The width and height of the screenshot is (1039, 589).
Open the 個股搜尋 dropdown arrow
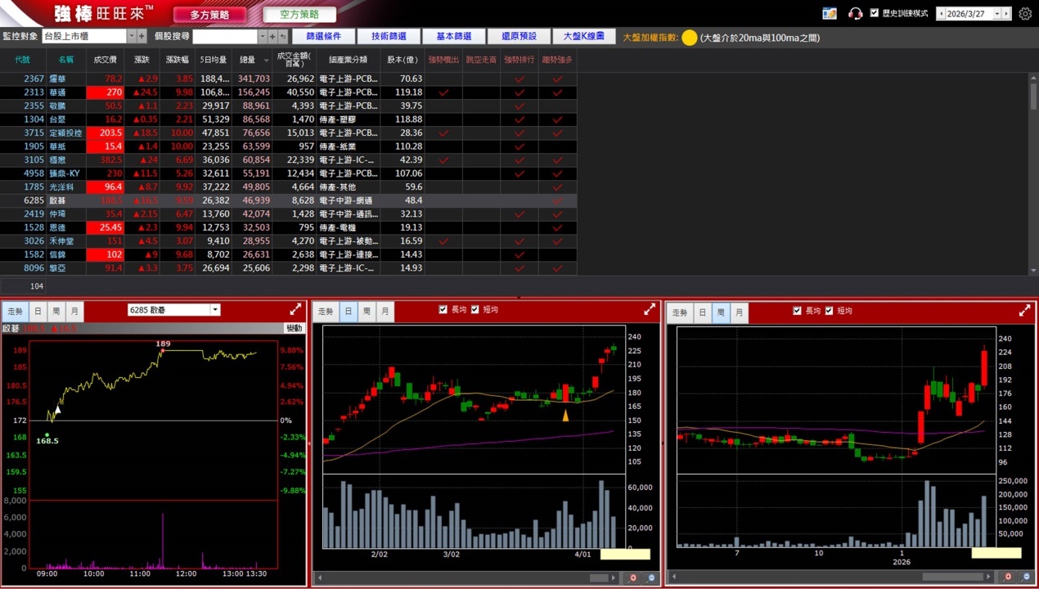pyautogui.click(x=263, y=37)
